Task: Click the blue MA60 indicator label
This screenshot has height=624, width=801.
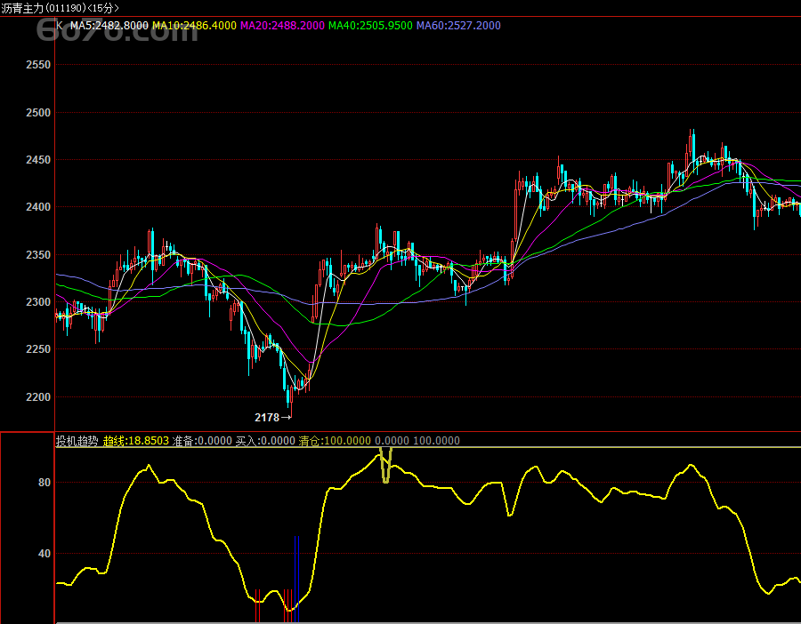Action: [x=458, y=26]
